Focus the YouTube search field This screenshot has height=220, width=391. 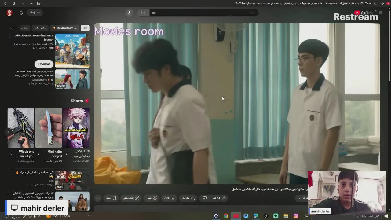204,13
